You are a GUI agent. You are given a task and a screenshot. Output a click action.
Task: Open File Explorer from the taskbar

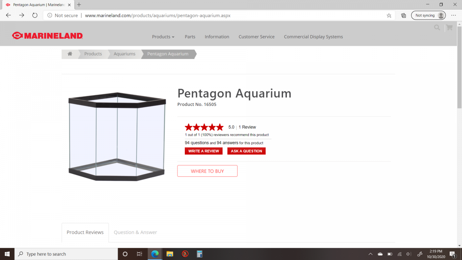(x=170, y=254)
